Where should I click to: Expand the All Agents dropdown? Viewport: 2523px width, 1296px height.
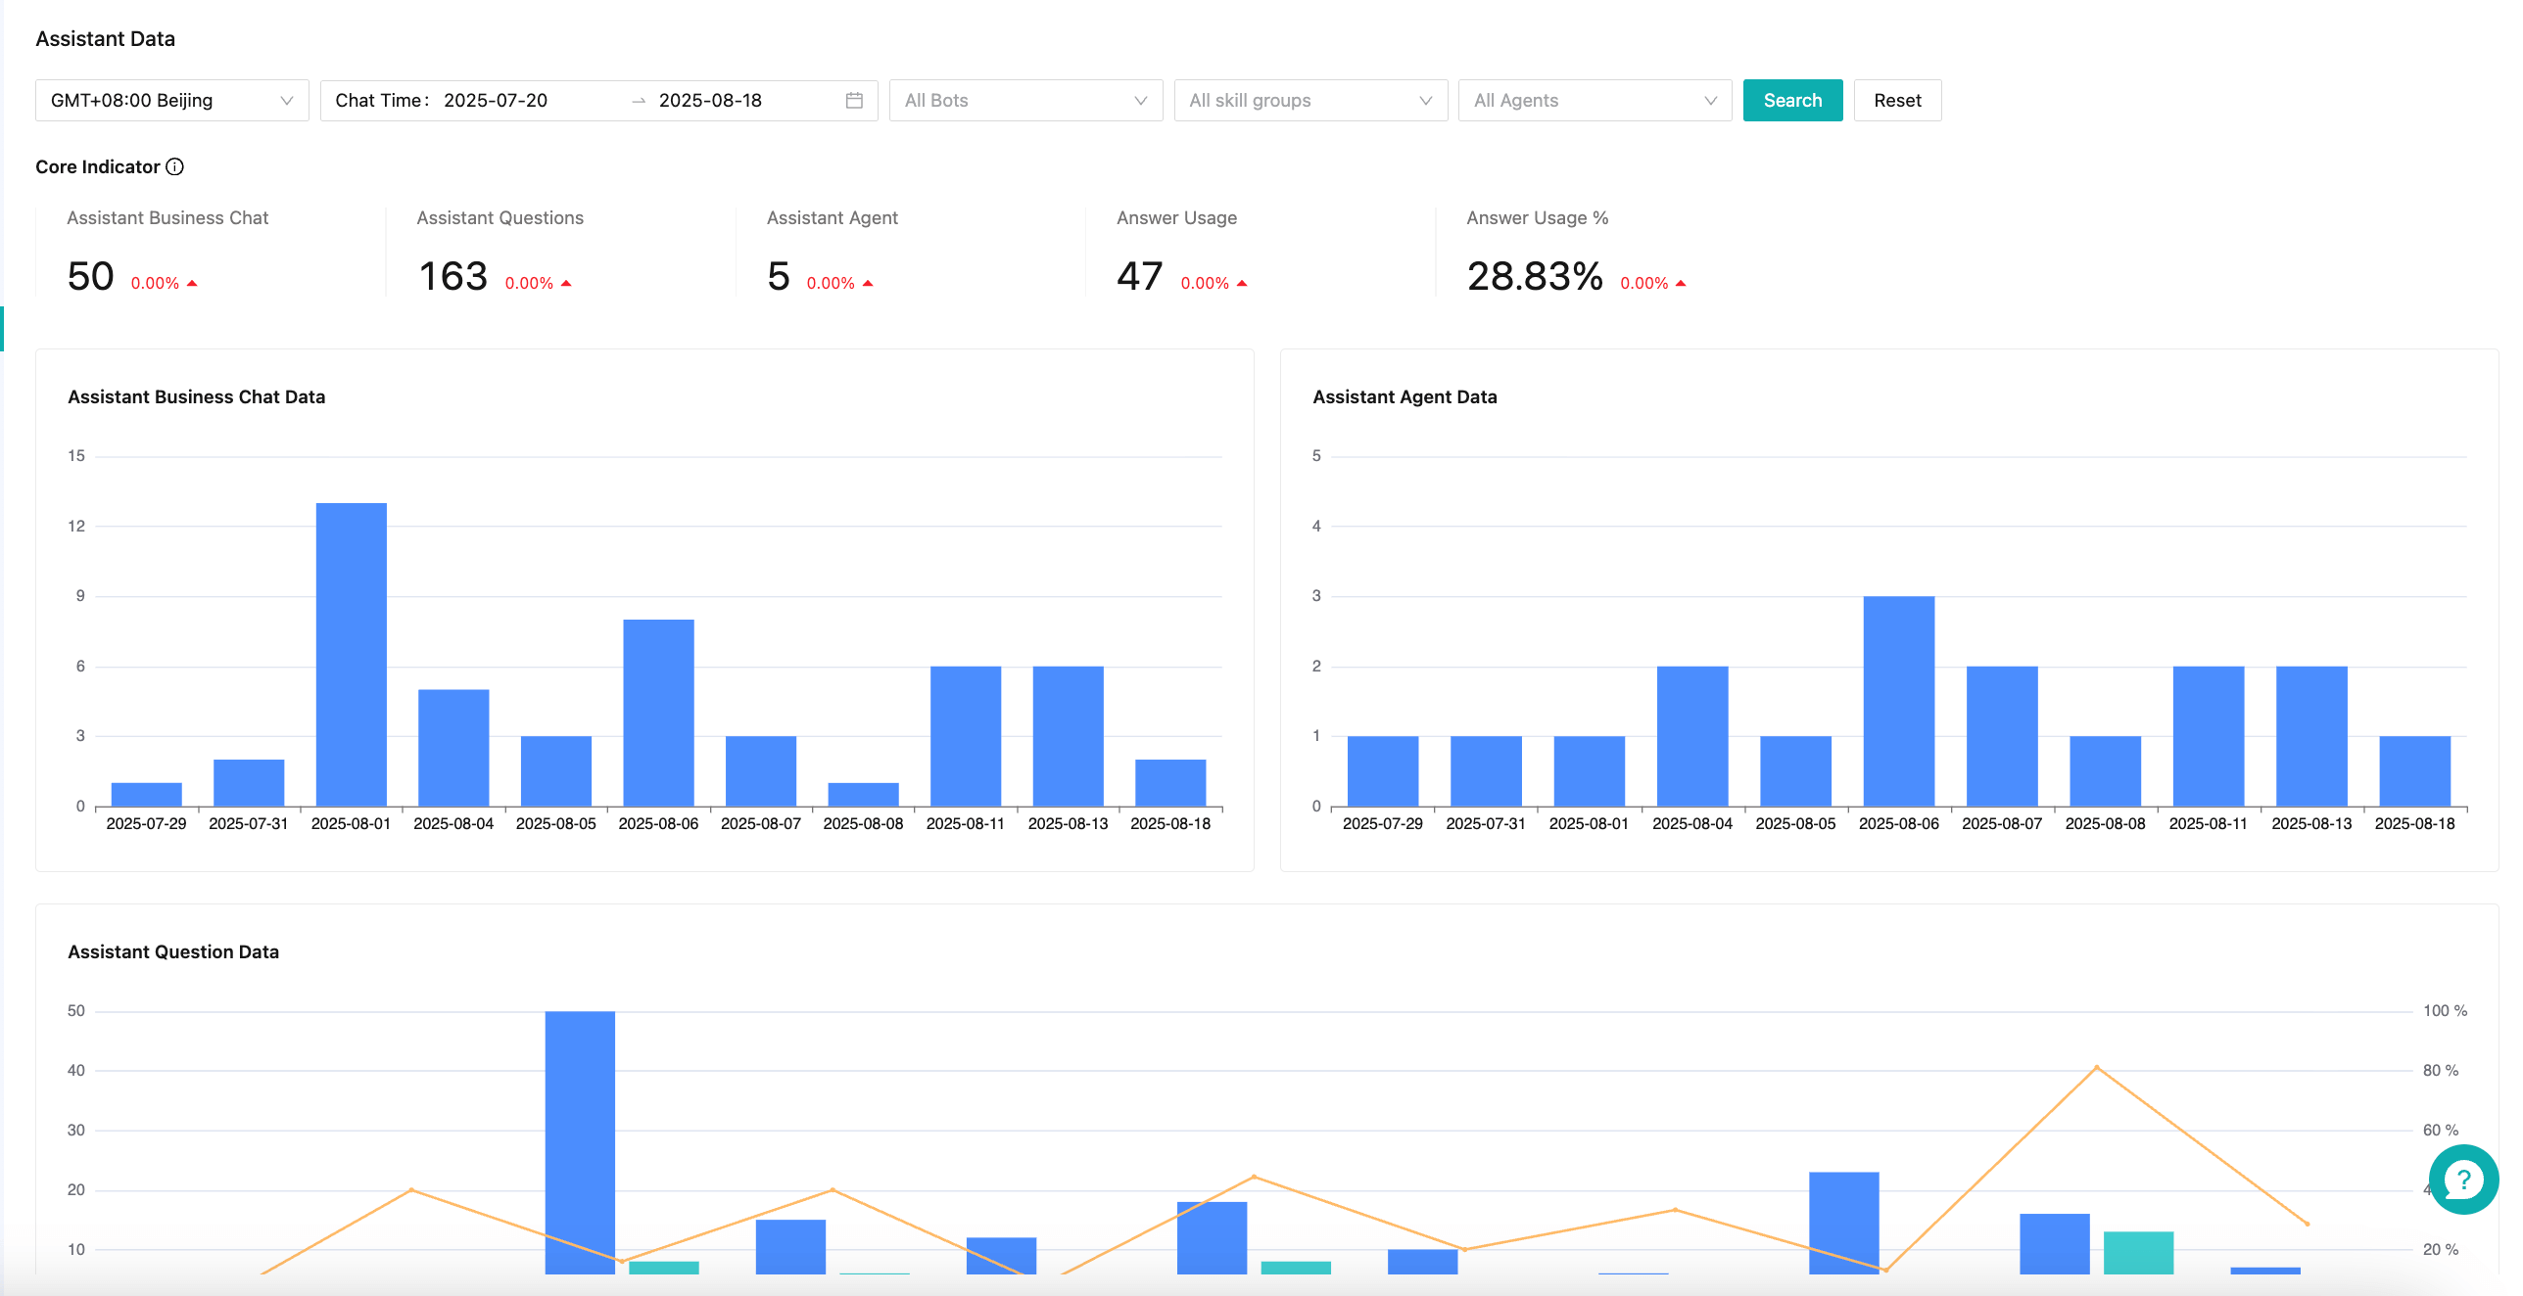pos(1595,101)
